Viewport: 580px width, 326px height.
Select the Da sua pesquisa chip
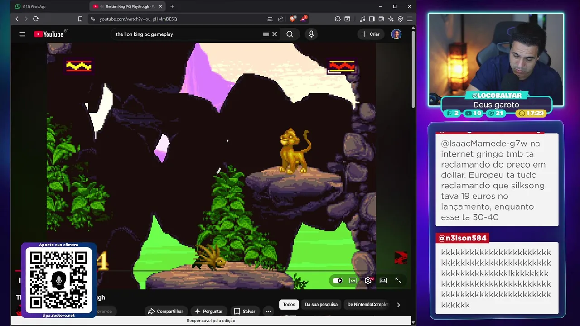[321, 305]
